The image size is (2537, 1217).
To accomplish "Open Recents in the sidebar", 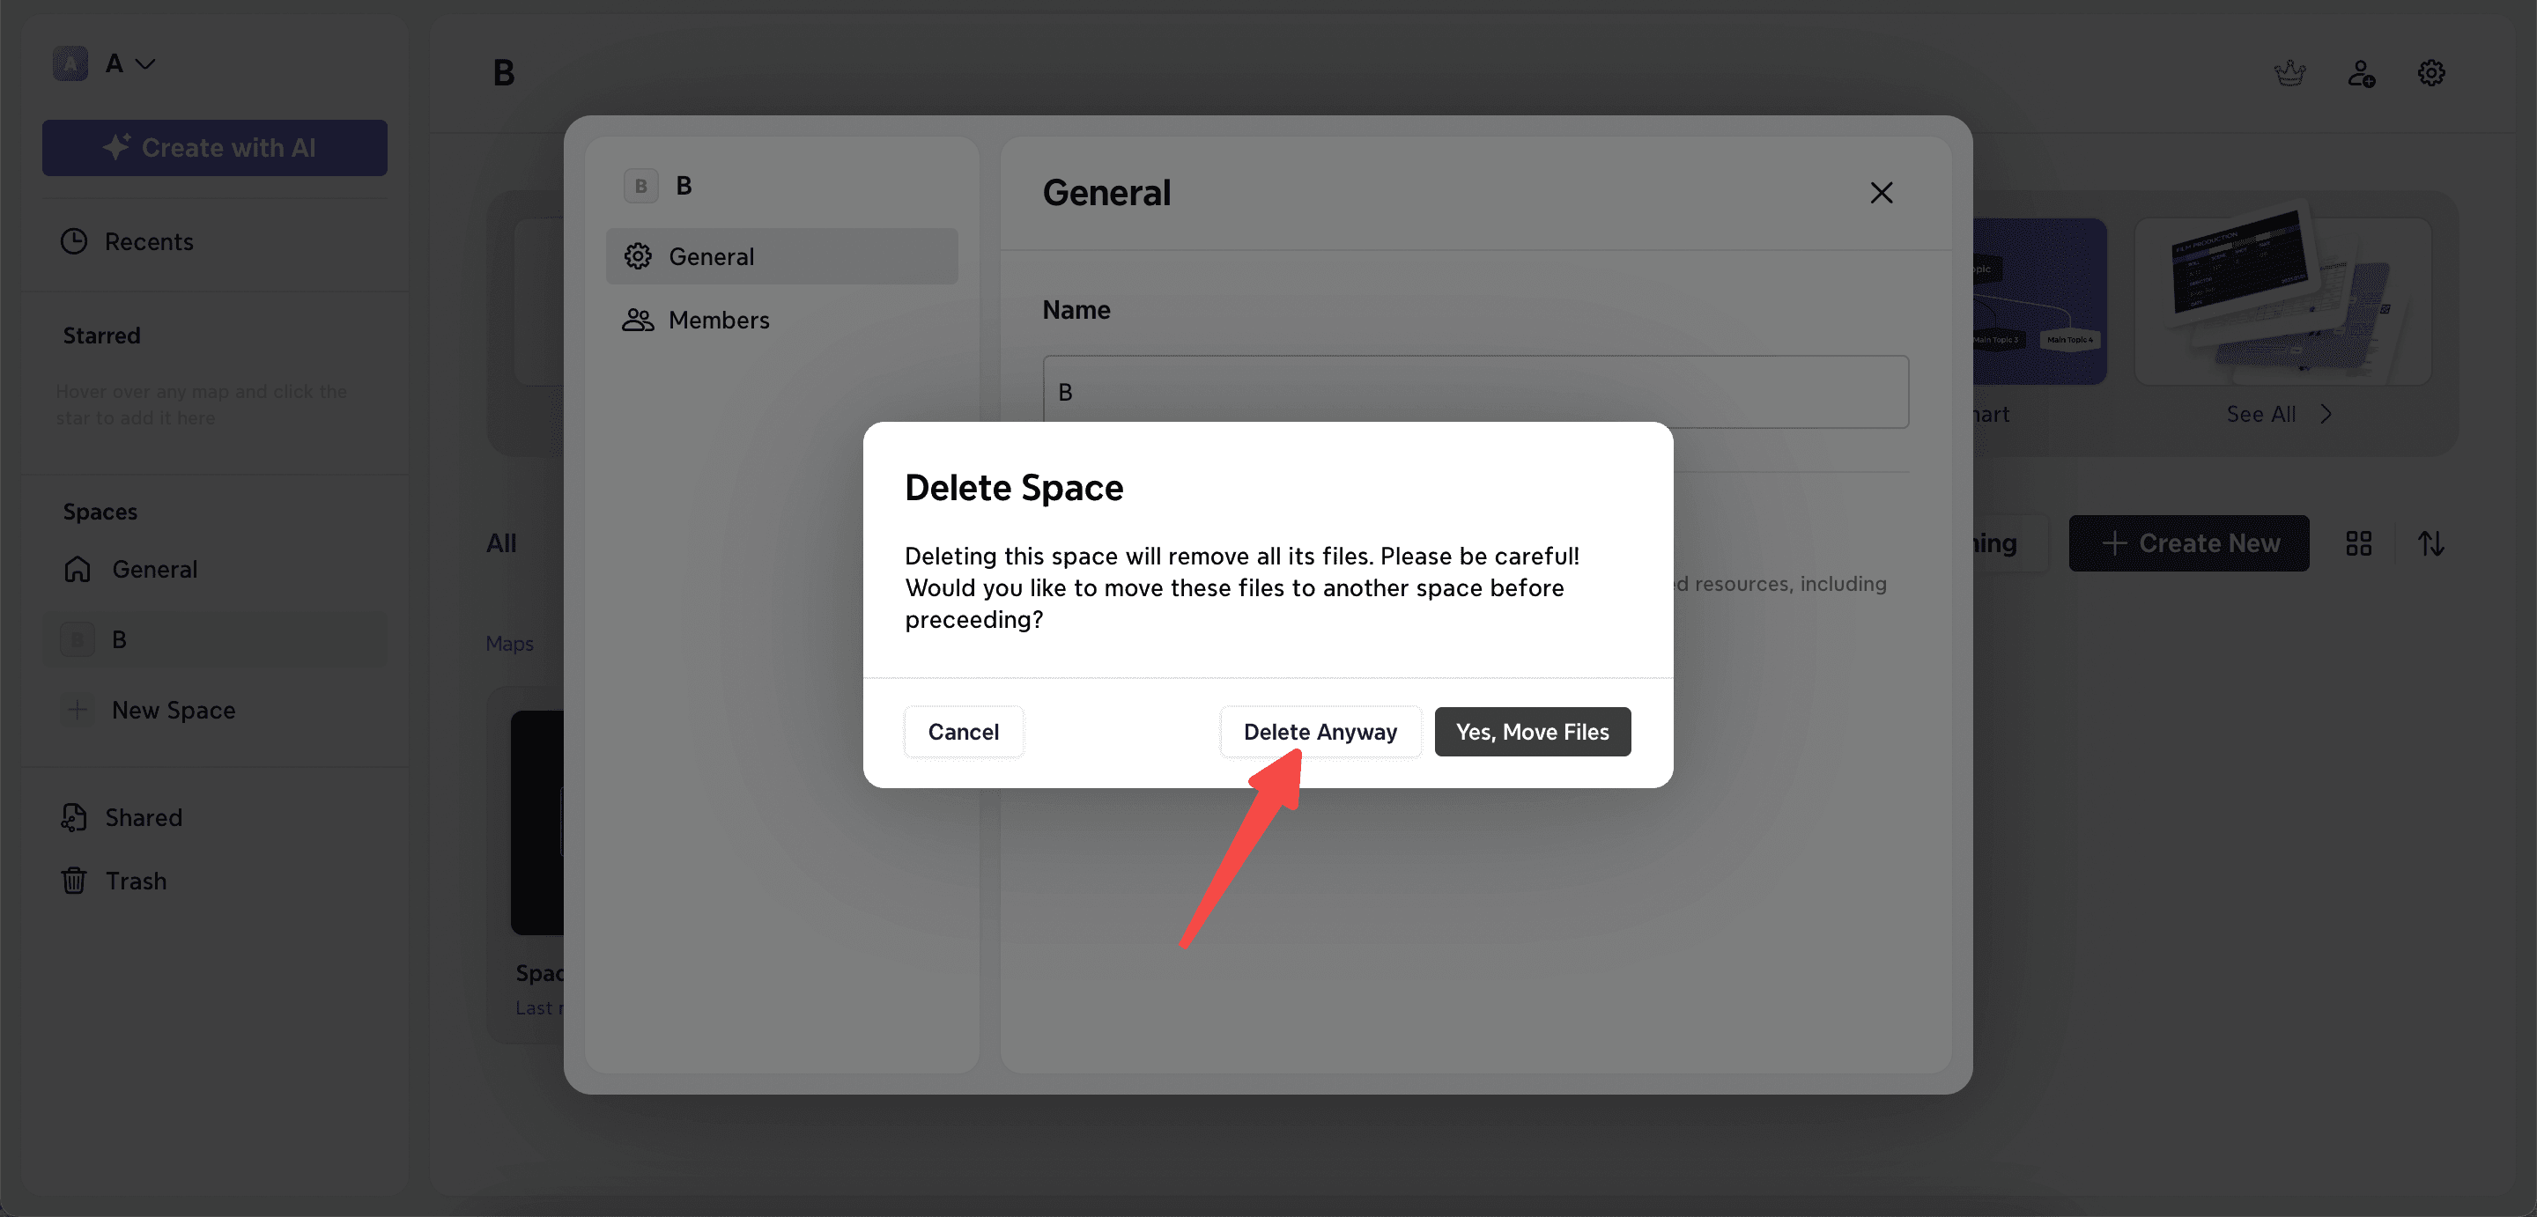I will tap(215, 241).
